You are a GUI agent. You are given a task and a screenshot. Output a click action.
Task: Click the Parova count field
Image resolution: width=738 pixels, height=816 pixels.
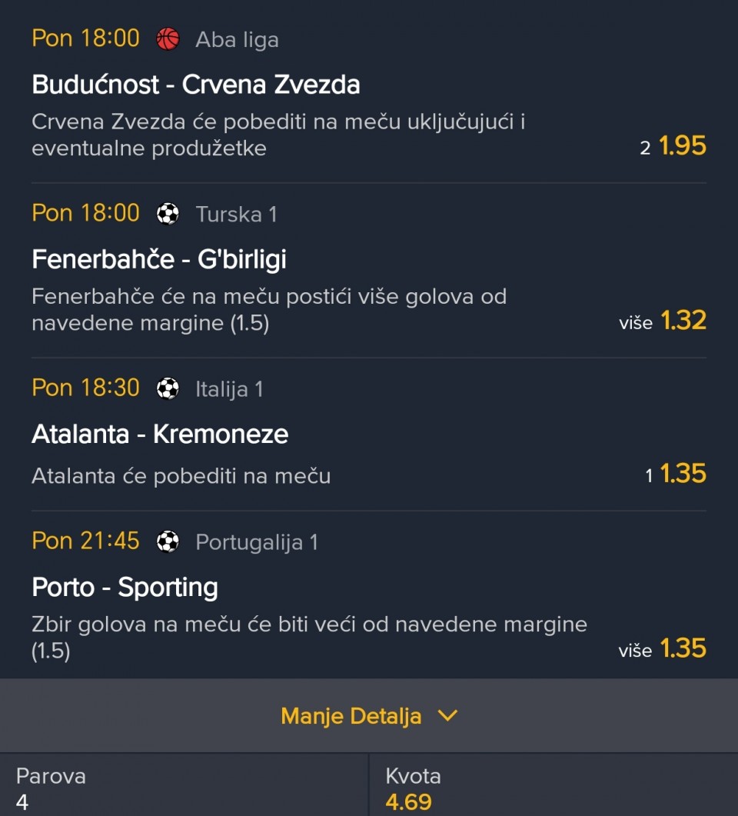(51, 788)
